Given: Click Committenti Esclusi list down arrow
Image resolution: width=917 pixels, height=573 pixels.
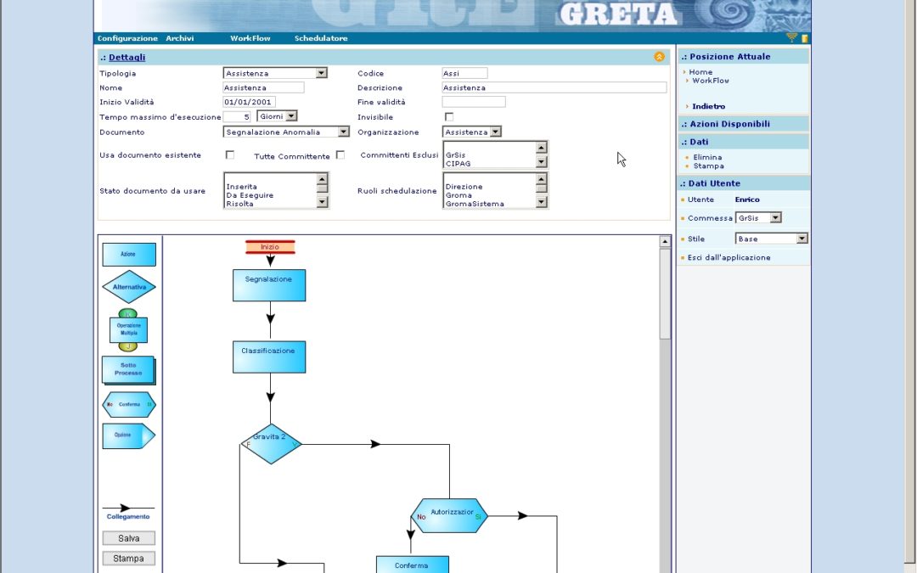Looking at the screenshot, I should pos(542,162).
